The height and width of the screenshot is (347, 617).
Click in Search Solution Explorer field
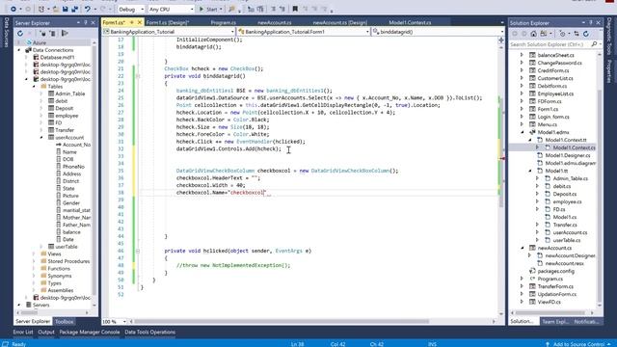(x=550, y=44)
